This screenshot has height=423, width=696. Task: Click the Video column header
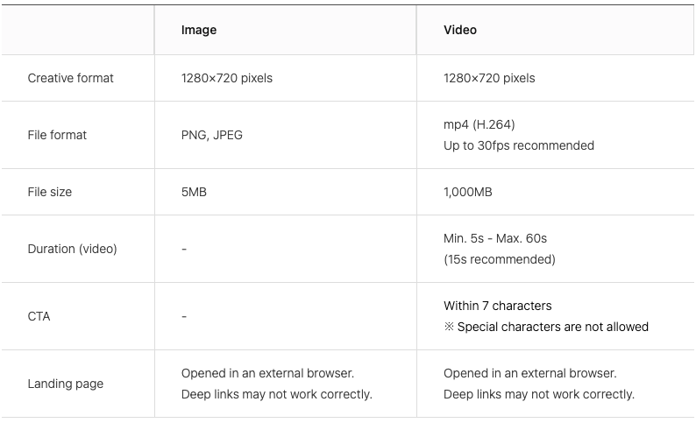point(460,30)
